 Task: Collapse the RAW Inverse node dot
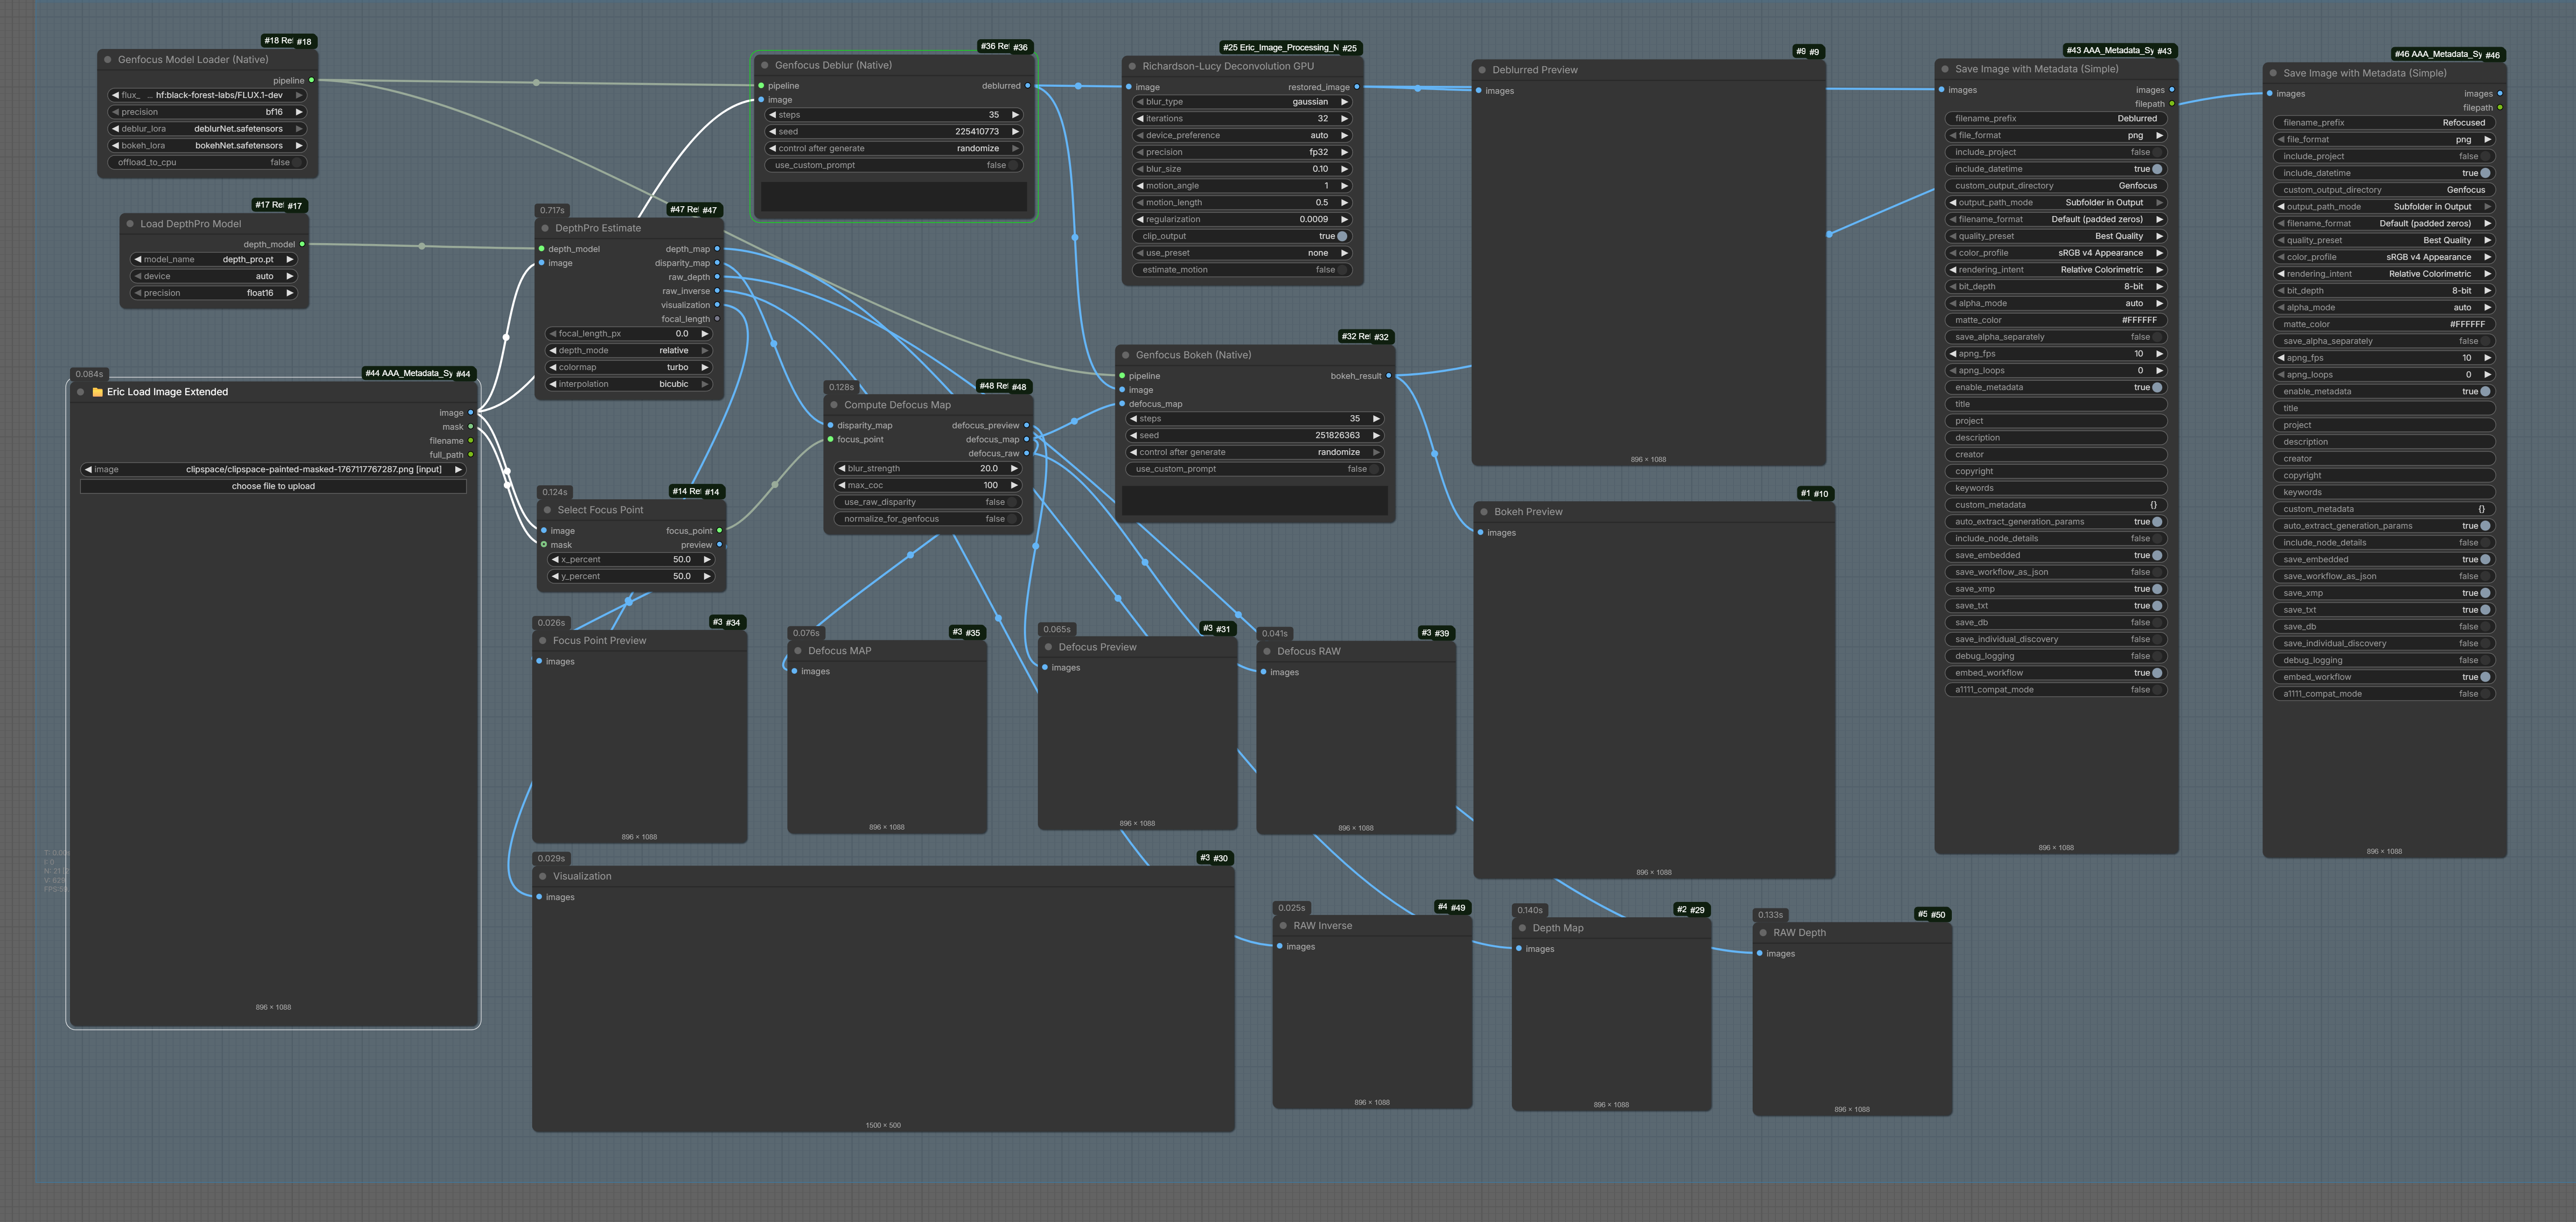click(1283, 926)
